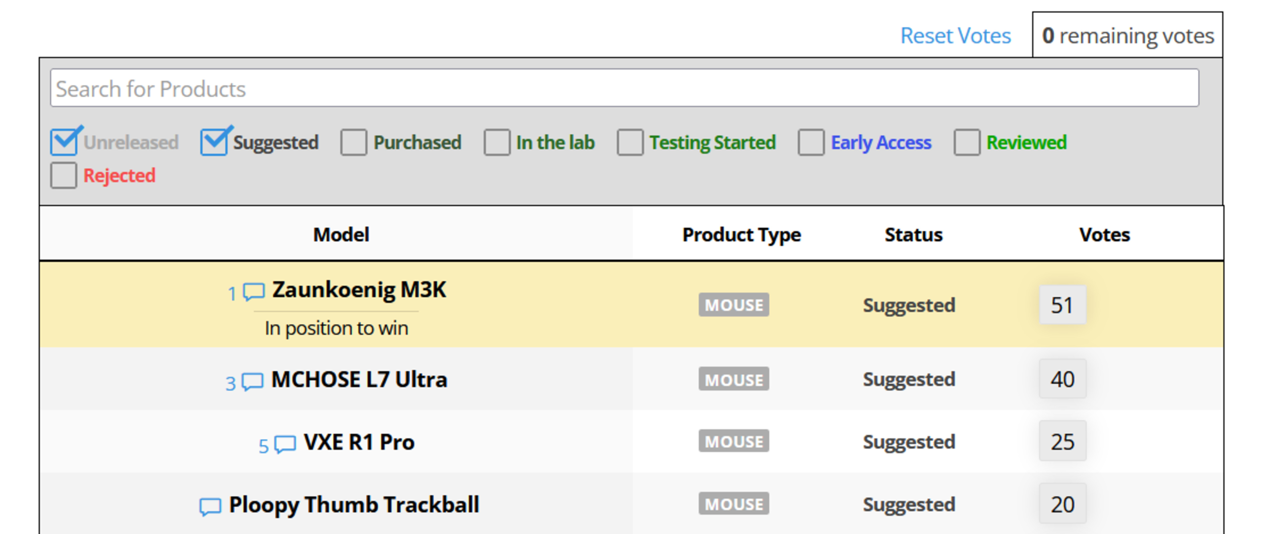Vote using the 40 votes button

pos(1062,379)
